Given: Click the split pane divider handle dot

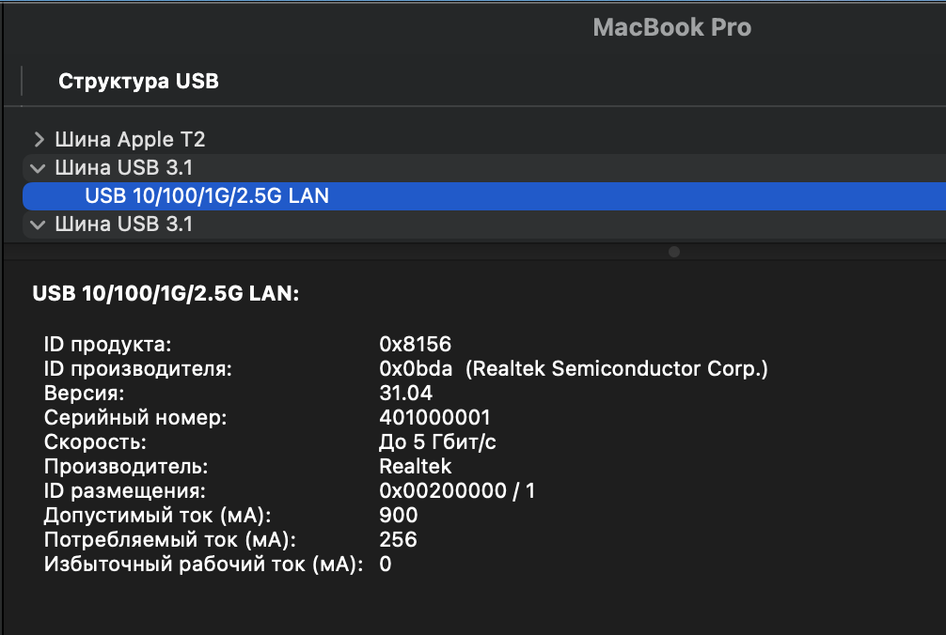Looking at the screenshot, I should pos(673,252).
